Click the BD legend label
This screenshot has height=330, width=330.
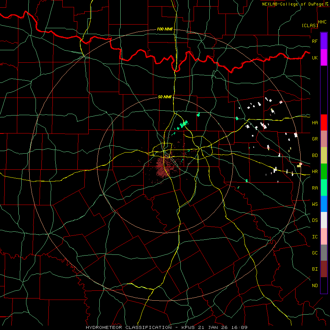pyautogui.click(x=315, y=155)
